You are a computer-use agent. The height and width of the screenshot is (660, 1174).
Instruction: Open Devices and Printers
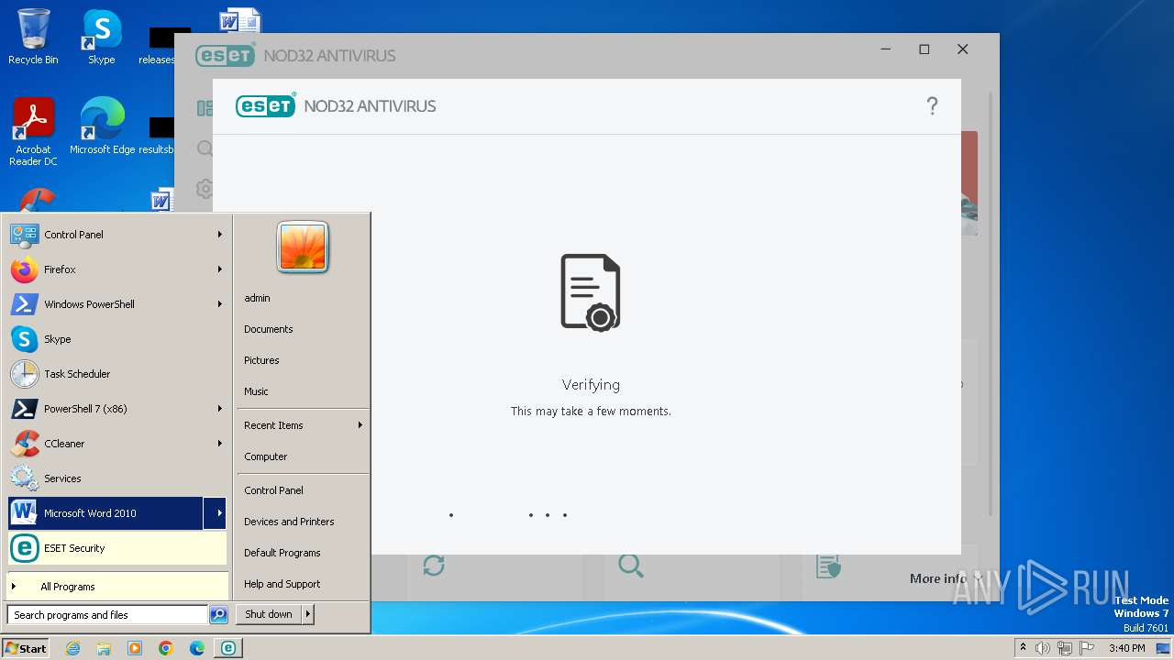coord(303,522)
